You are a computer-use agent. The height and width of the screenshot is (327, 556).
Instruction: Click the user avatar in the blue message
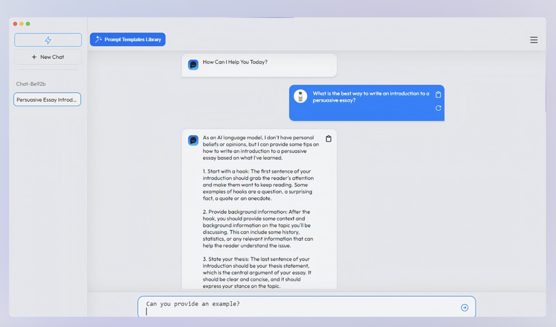click(x=300, y=97)
